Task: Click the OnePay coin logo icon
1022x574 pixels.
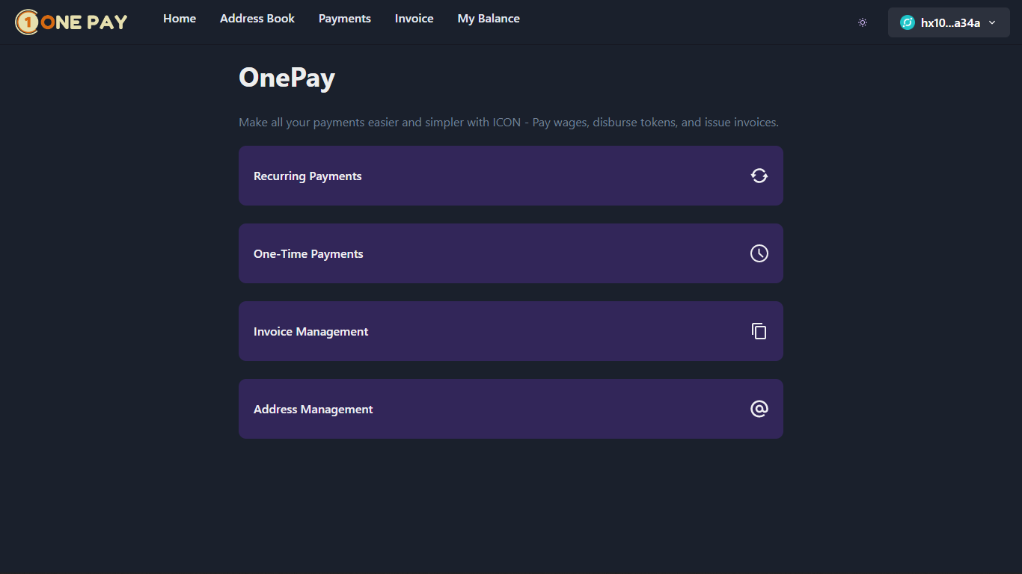Action: 28,22
